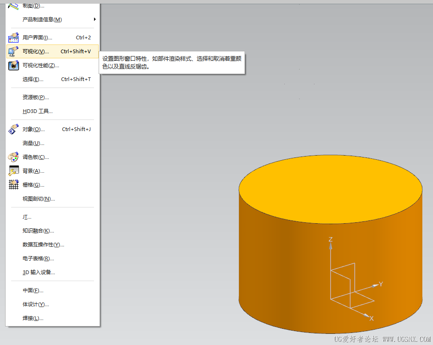The width and height of the screenshot is (433, 345).
Task: Click the 制图 (Drafting) preferences icon
Action: coord(13,6)
